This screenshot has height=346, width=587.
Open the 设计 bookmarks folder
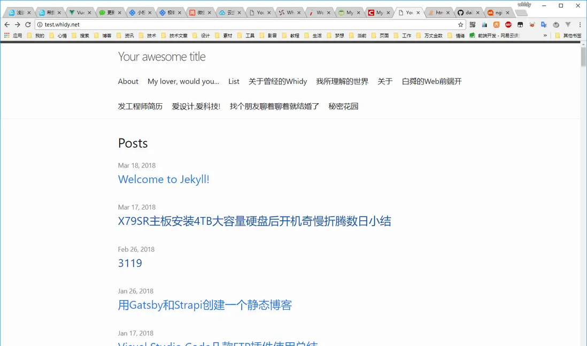[x=201, y=36]
